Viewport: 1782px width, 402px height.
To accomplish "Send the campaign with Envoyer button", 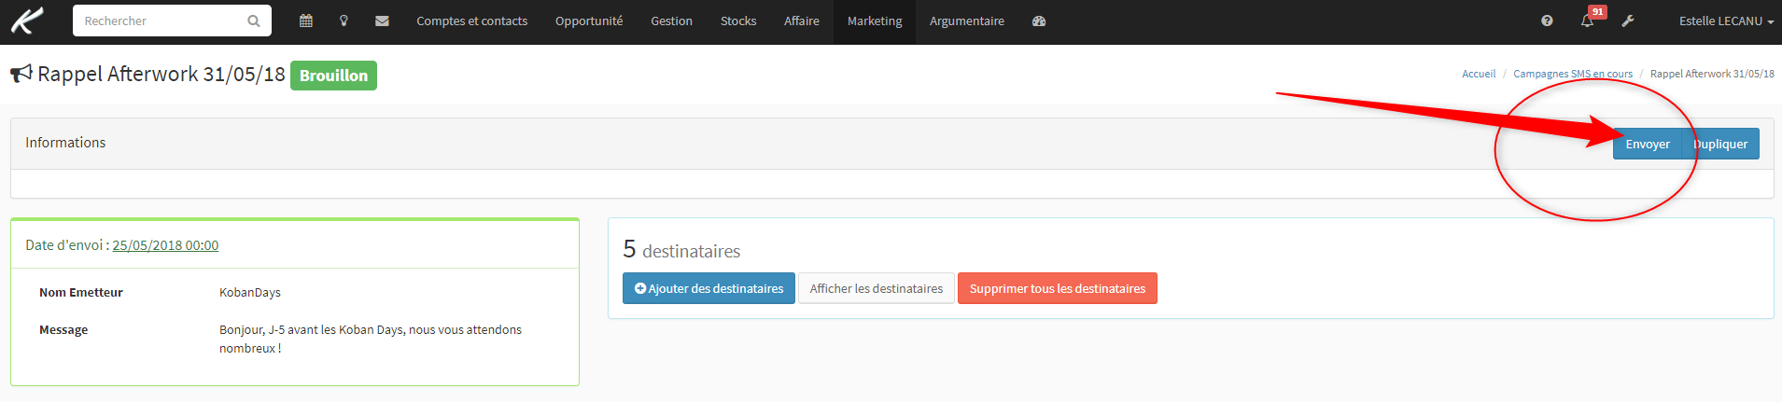I will pos(1648,144).
